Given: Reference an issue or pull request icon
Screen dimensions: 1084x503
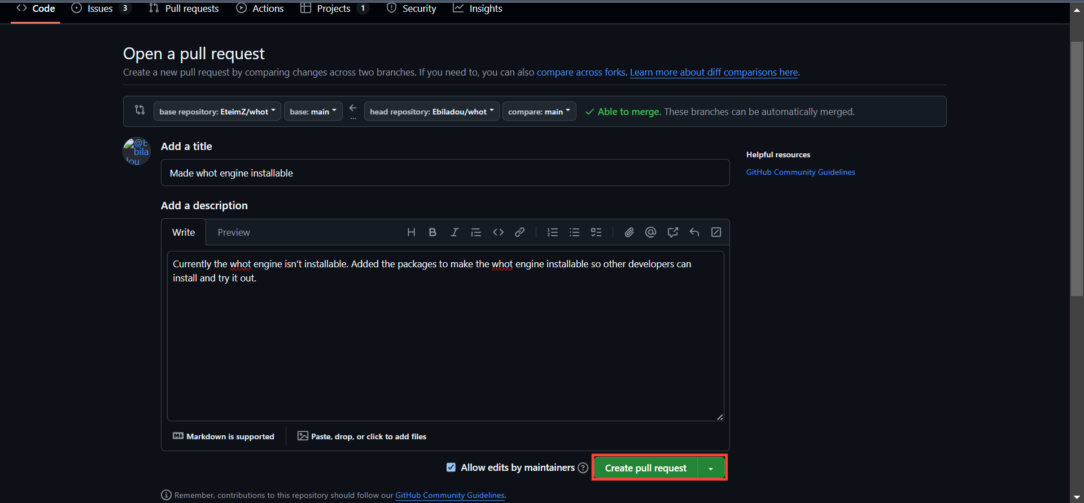Looking at the screenshot, I should click(672, 232).
